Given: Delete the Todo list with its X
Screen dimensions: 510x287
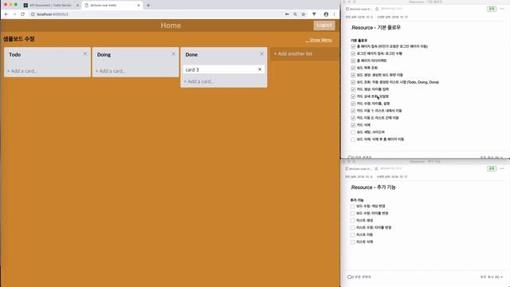Looking at the screenshot, I should 85,53.
